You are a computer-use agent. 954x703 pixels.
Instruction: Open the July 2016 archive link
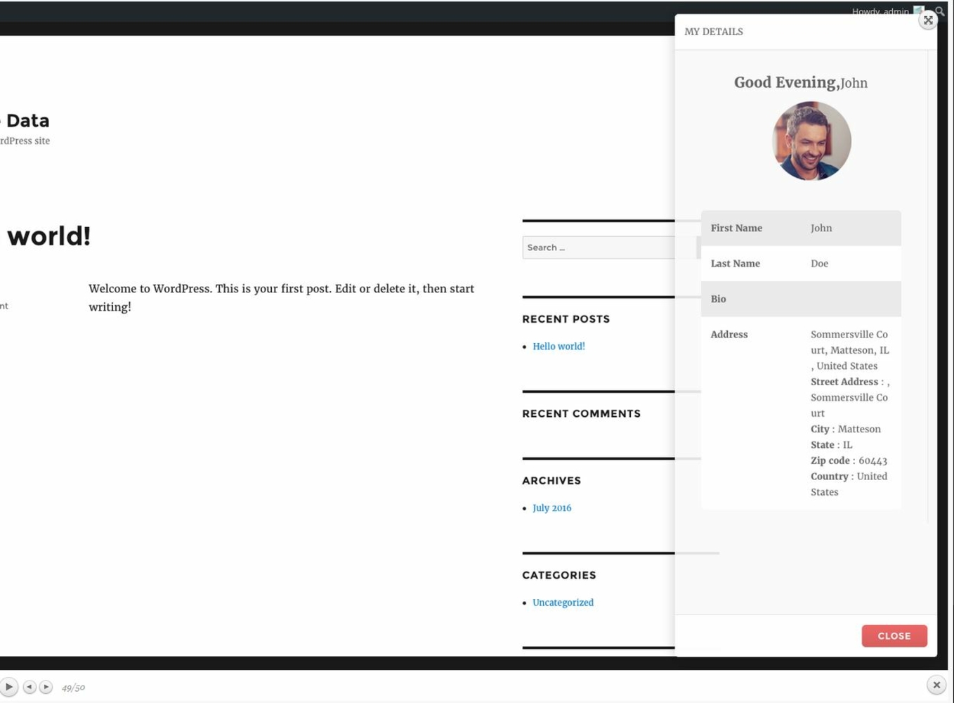[551, 508]
